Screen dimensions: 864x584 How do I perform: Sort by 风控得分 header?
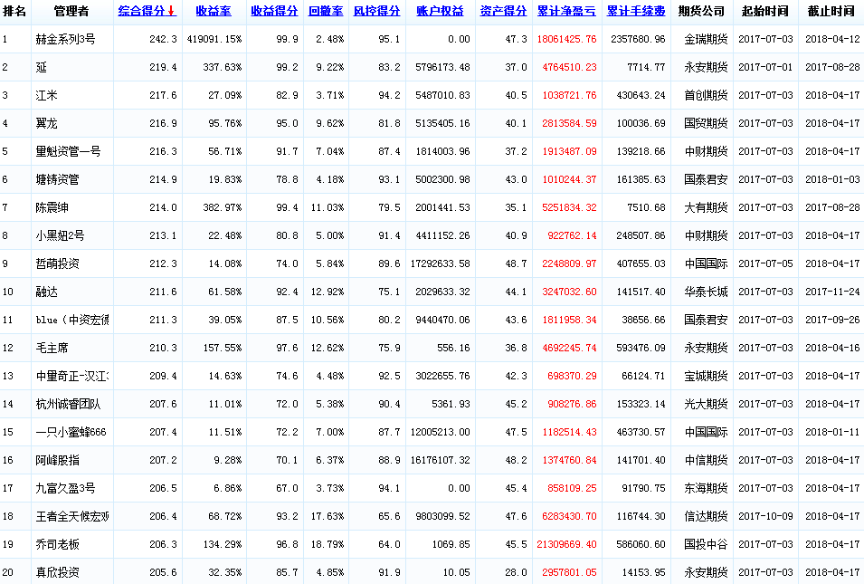point(376,12)
